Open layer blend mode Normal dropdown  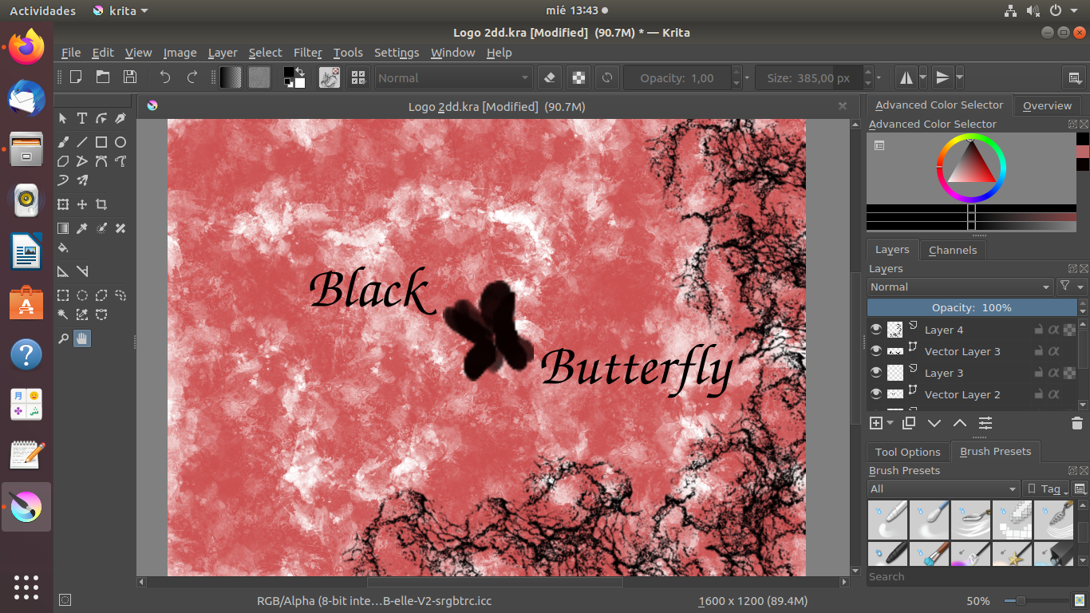click(x=960, y=287)
